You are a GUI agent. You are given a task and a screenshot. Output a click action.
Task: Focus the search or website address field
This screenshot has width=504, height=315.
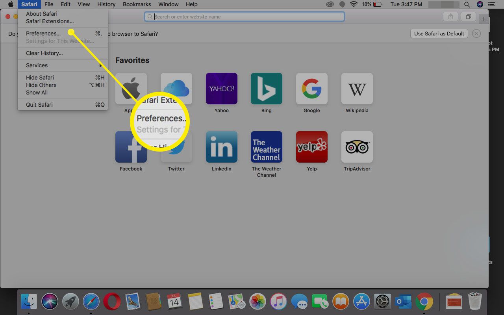click(245, 17)
